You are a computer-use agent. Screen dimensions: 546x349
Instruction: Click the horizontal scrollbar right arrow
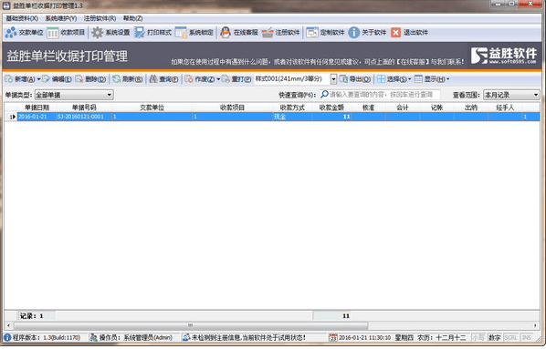536,325
